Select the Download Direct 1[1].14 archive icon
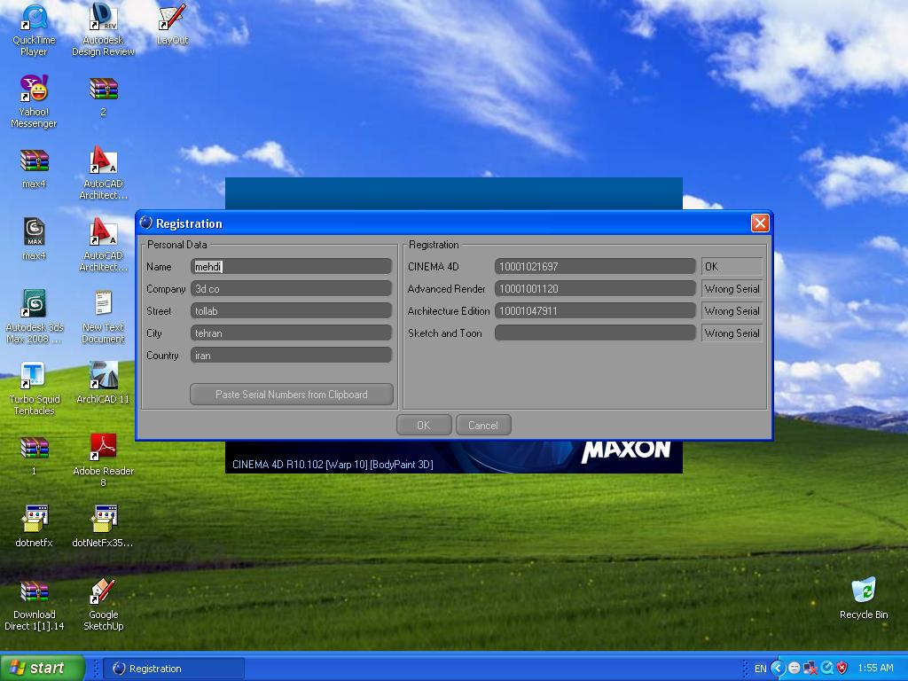 (x=35, y=605)
